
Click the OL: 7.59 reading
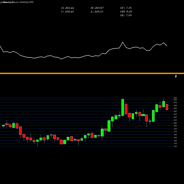[x=126, y=15]
